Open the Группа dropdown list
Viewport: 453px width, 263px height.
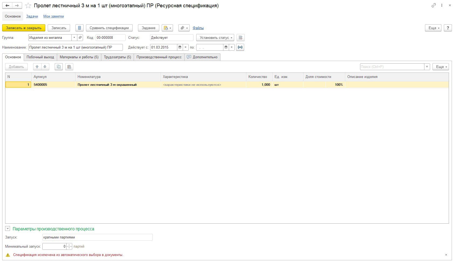74,38
